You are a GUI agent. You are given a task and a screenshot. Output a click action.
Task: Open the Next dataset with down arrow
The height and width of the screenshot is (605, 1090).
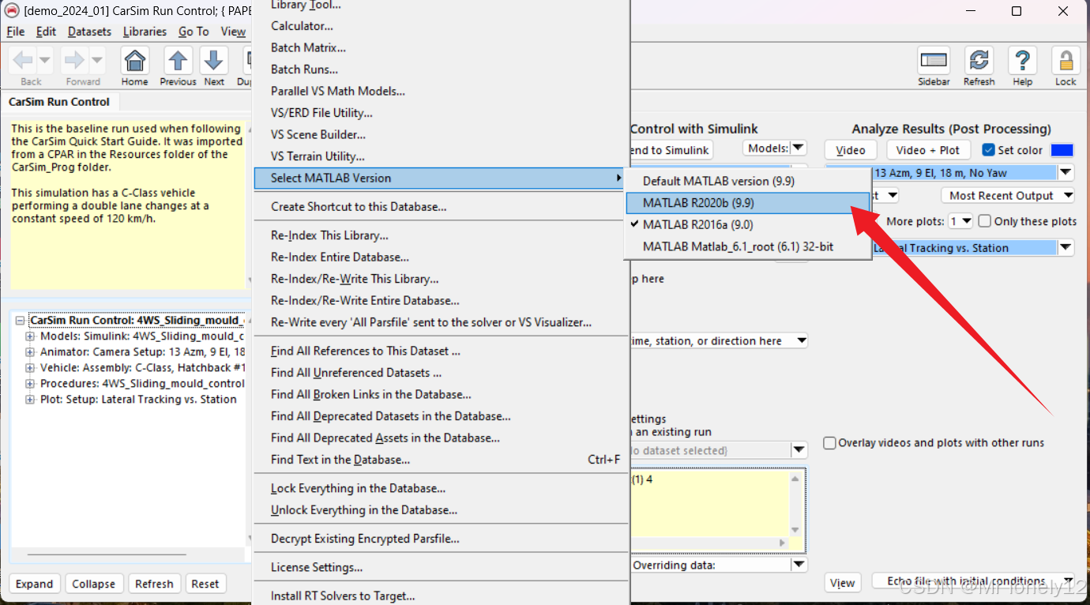(214, 61)
